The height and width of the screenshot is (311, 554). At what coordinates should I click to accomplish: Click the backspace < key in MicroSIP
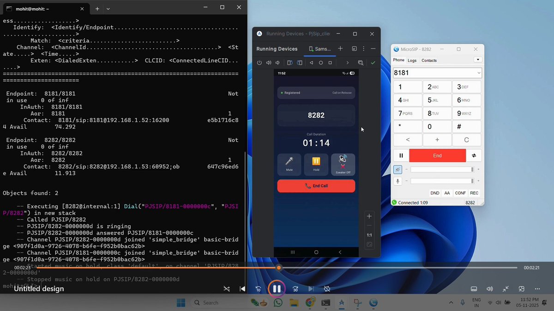pos(407,140)
